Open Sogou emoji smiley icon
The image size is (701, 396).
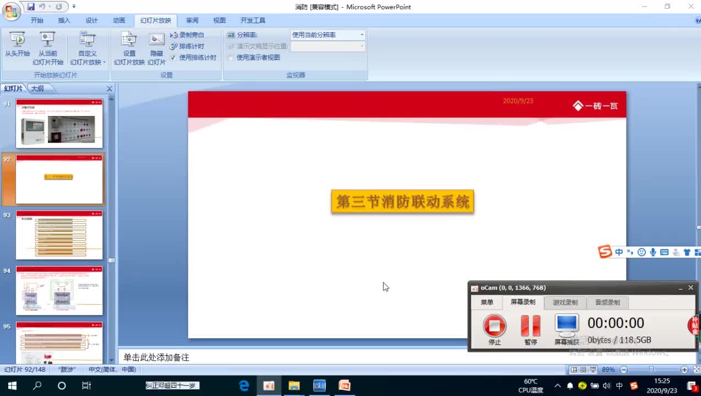coord(642,252)
